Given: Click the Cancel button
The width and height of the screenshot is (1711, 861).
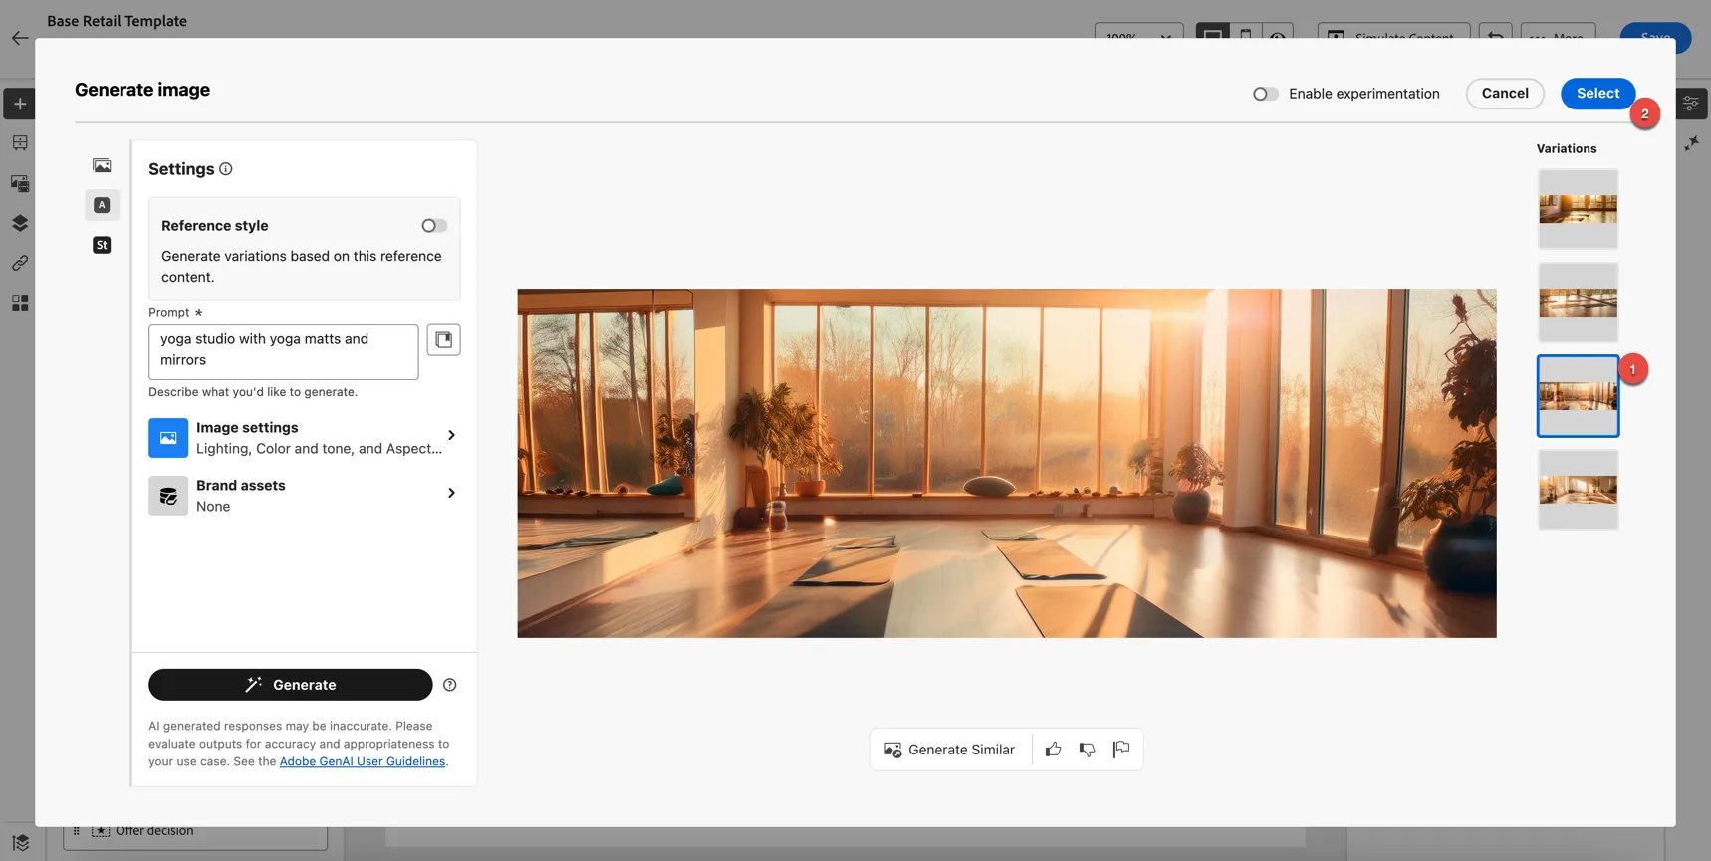Looking at the screenshot, I should [x=1505, y=93].
